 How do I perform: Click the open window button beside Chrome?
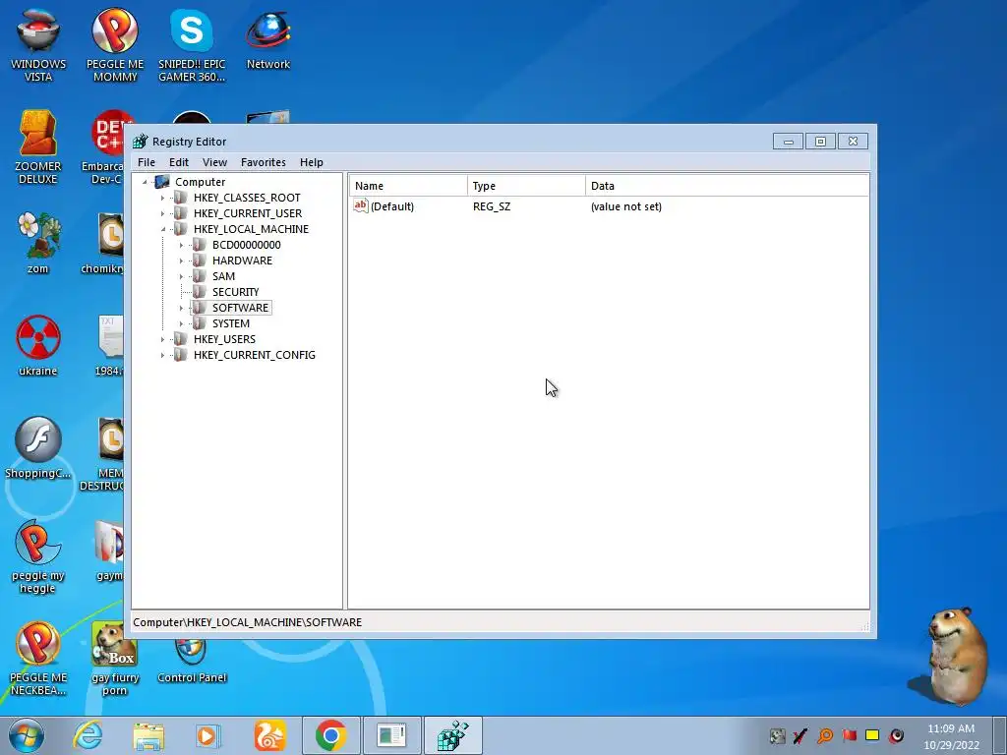391,735
